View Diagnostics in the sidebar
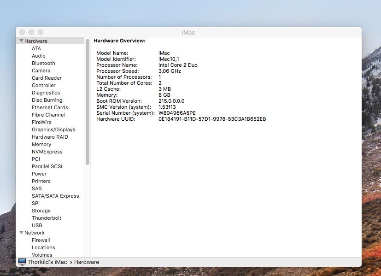 pyautogui.click(x=46, y=93)
